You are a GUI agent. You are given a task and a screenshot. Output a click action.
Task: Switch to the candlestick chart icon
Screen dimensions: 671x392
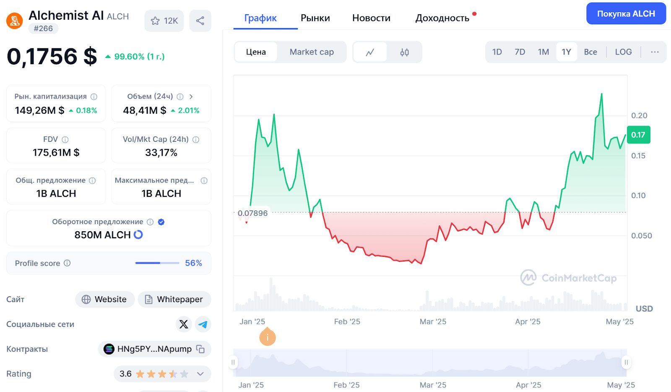click(404, 52)
